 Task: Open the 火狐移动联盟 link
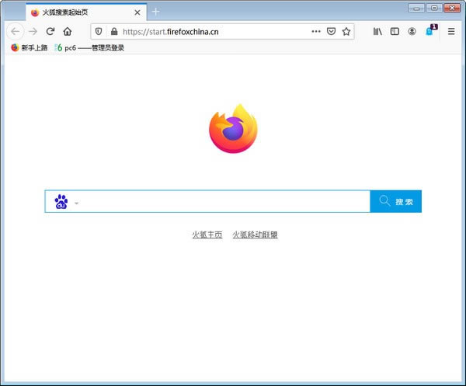(255, 235)
